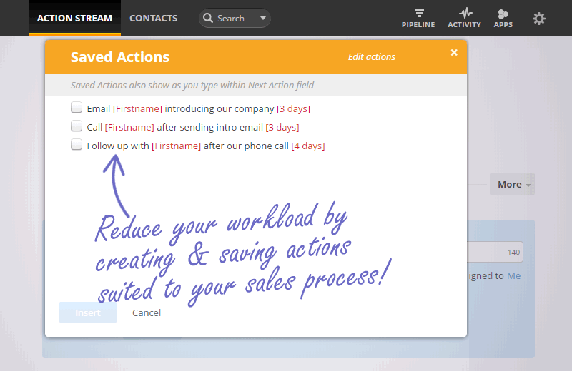572x371 pixels.
Task: Open settings via the gear icon
Action: tap(539, 19)
